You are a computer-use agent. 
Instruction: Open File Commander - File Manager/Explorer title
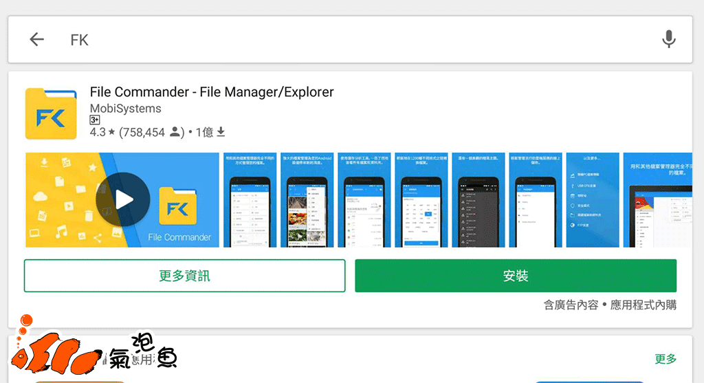[212, 92]
